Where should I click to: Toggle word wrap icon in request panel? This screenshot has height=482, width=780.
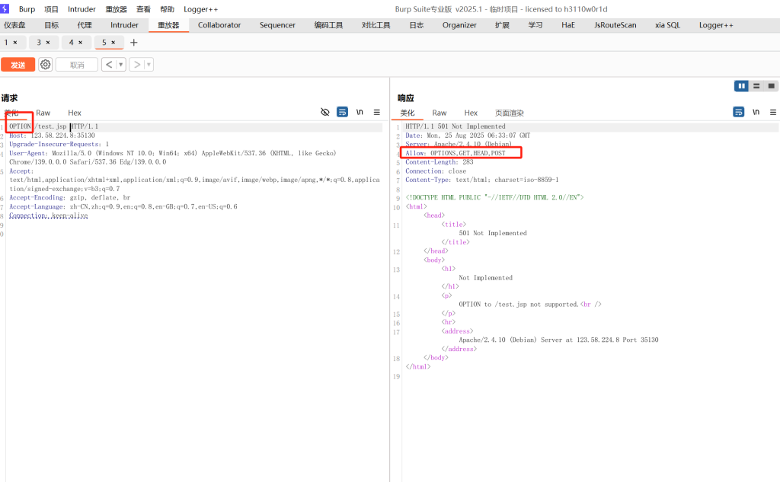[342, 112]
